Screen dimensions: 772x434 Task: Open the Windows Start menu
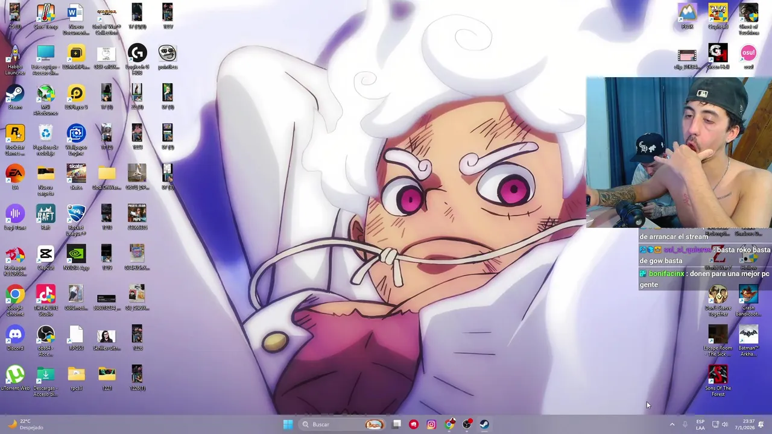(x=288, y=424)
